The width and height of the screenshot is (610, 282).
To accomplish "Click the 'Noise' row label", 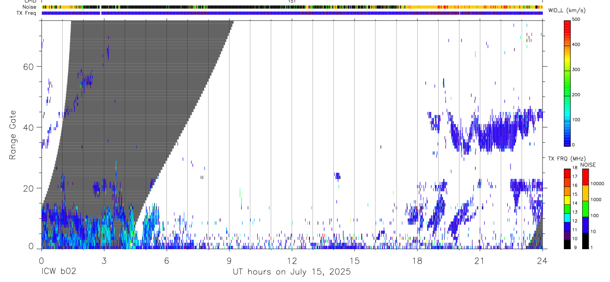I will [30, 7].
